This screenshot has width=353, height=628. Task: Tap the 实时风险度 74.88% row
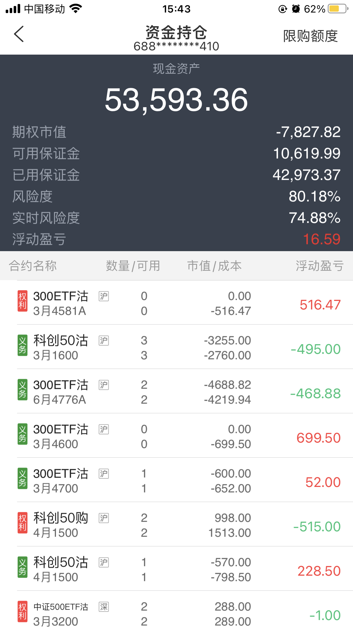[x=176, y=218]
